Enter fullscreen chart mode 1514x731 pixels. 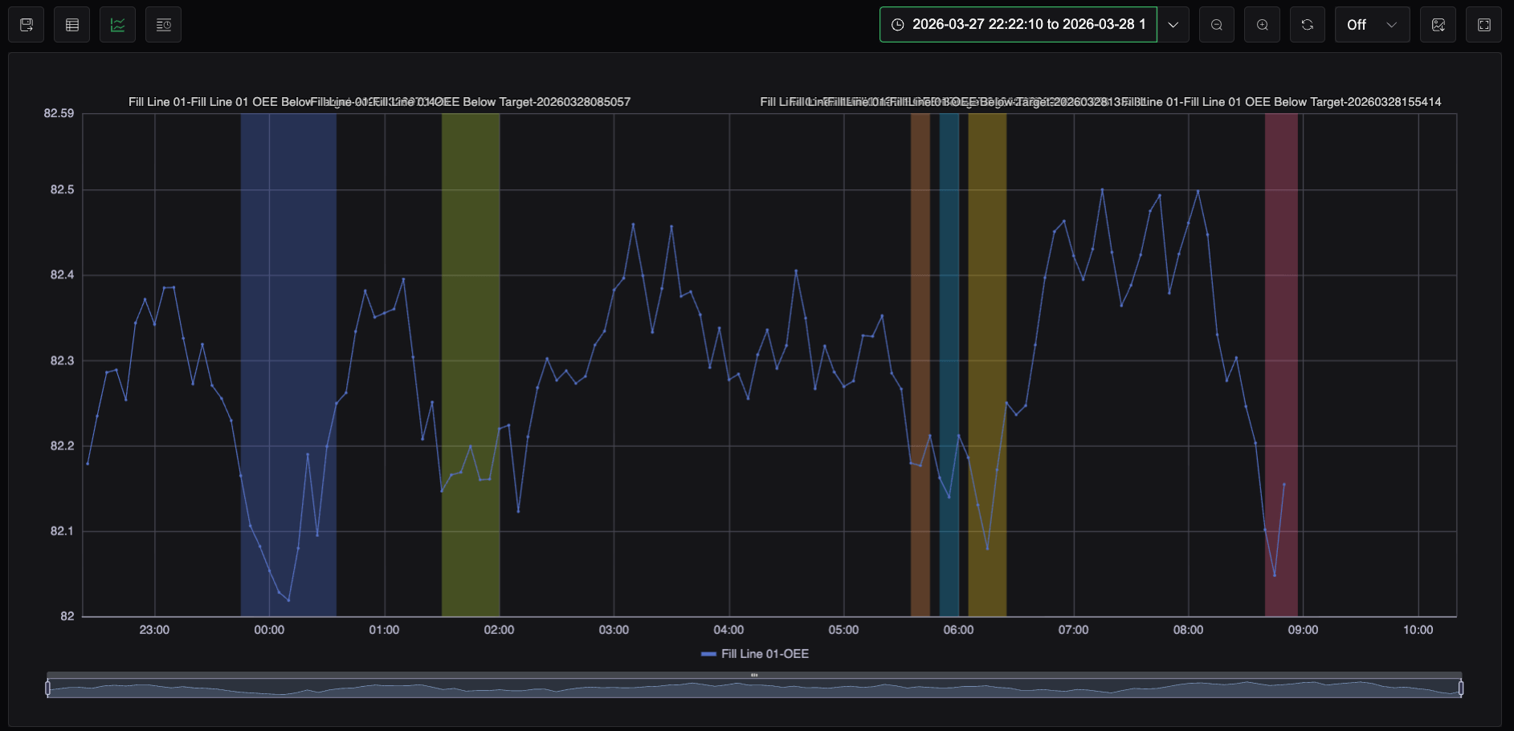click(1484, 25)
